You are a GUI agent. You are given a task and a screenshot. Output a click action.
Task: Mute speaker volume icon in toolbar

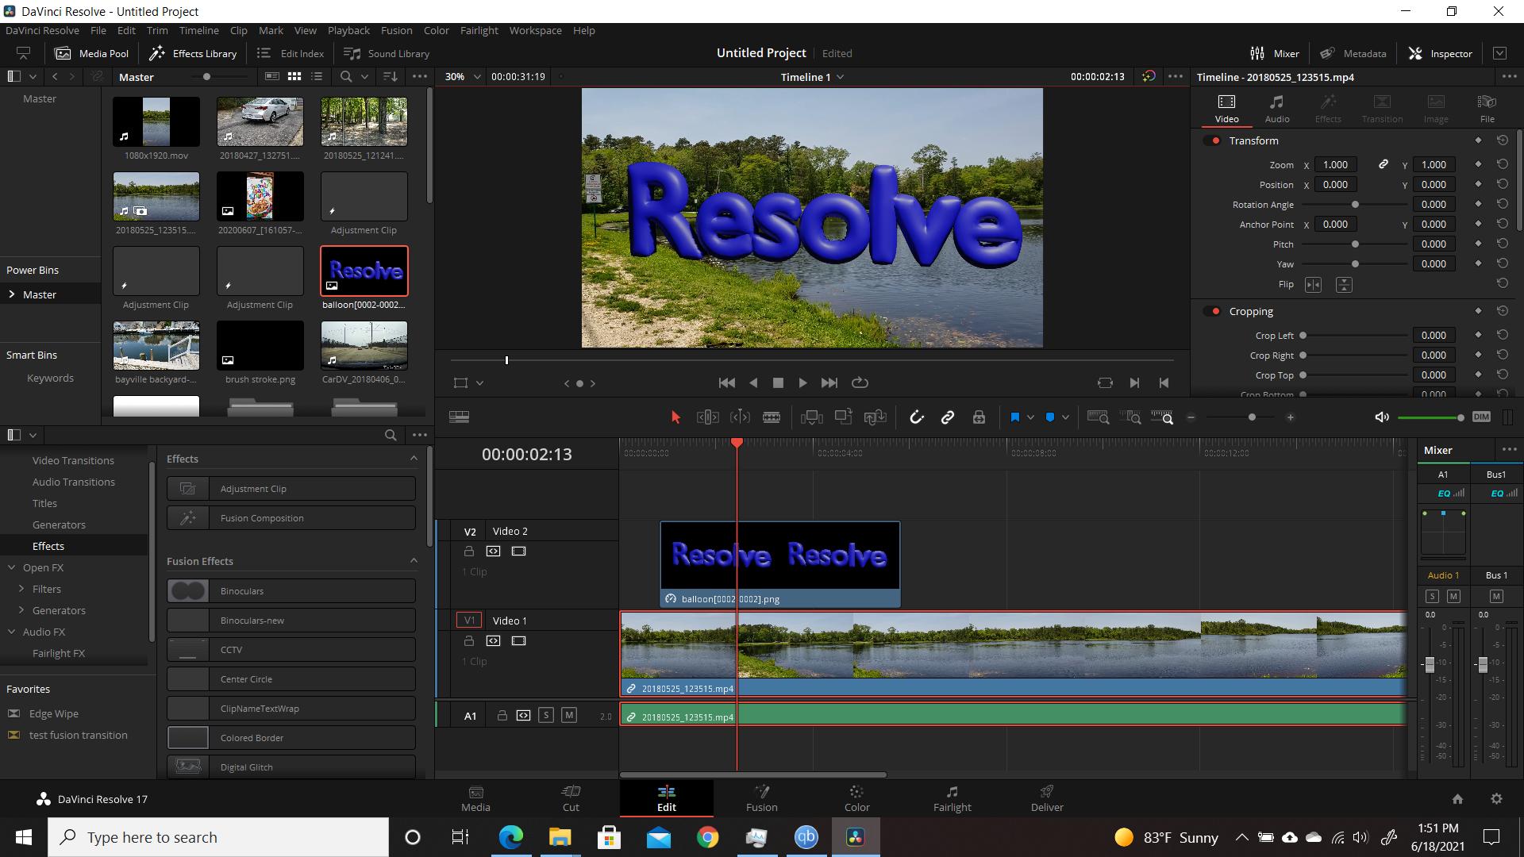pyautogui.click(x=1382, y=417)
